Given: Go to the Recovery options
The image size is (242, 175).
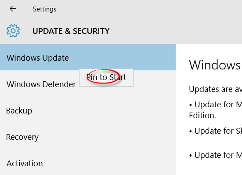Looking at the screenshot, I should click(x=88, y=137).
